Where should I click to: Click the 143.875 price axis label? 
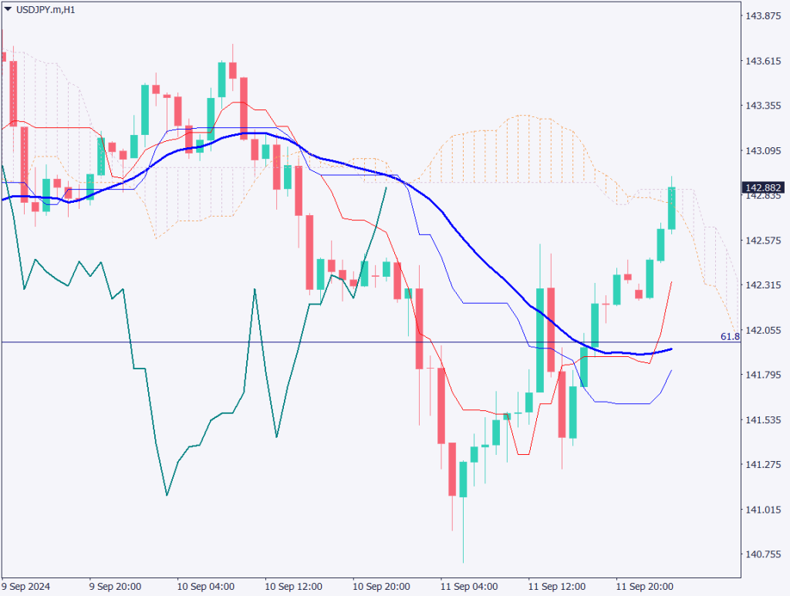764,15
